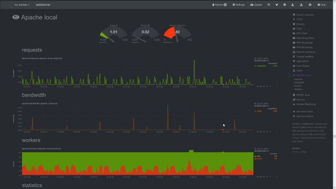Open Applications in sidebar
336x189 pixels.
coord(301,61)
